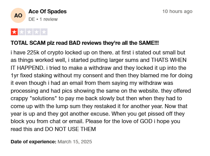Click the March 15, 2025 date
210x156 pixels.
75,142
